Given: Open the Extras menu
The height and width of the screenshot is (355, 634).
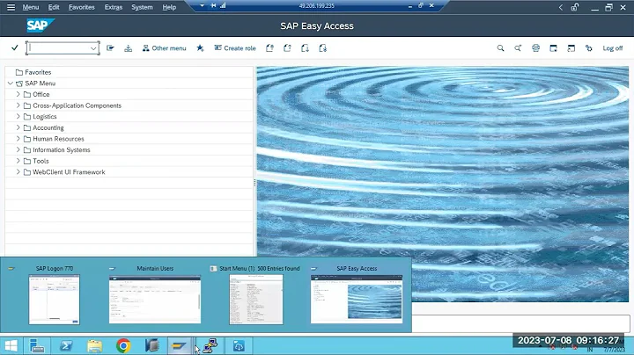Looking at the screenshot, I should [x=114, y=7].
